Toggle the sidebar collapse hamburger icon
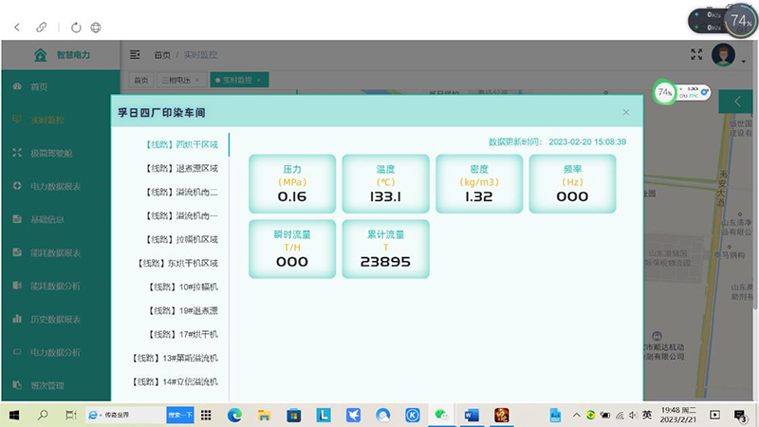759x427 pixels. (135, 55)
